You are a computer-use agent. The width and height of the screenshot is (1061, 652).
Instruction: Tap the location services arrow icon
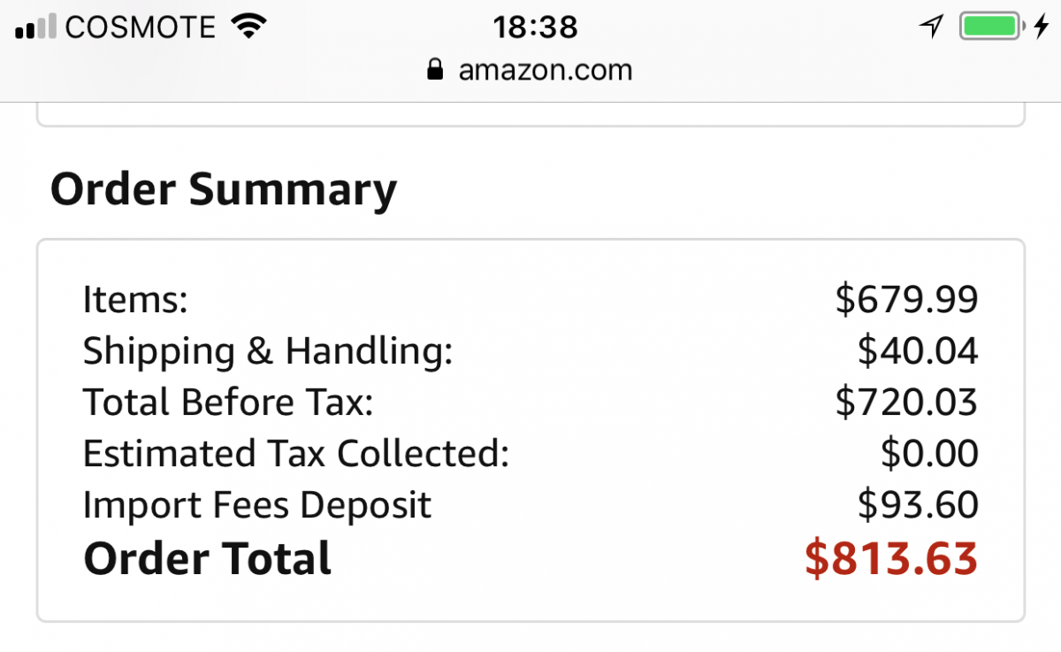[931, 27]
